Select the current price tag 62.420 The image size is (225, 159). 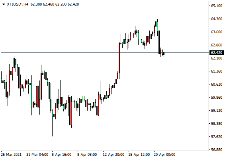217,53
